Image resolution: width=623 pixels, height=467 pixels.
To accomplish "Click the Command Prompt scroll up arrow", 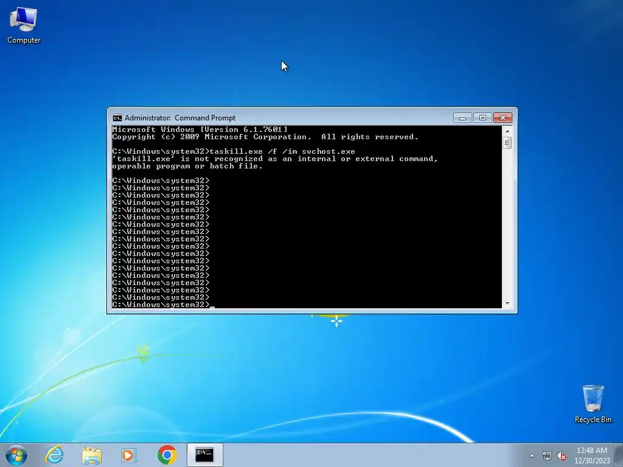I will tap(507, 131).
